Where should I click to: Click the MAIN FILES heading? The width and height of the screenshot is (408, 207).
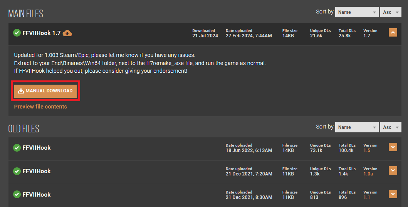click(25, 13)
